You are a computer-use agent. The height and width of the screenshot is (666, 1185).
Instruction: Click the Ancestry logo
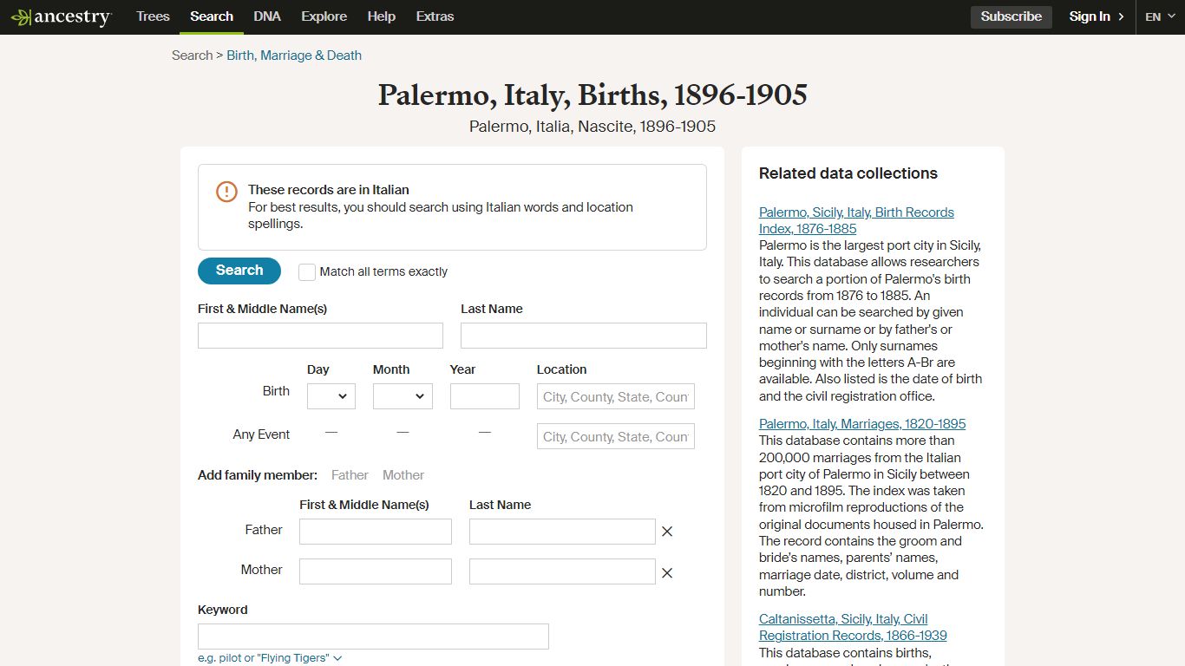coord(62,17)
